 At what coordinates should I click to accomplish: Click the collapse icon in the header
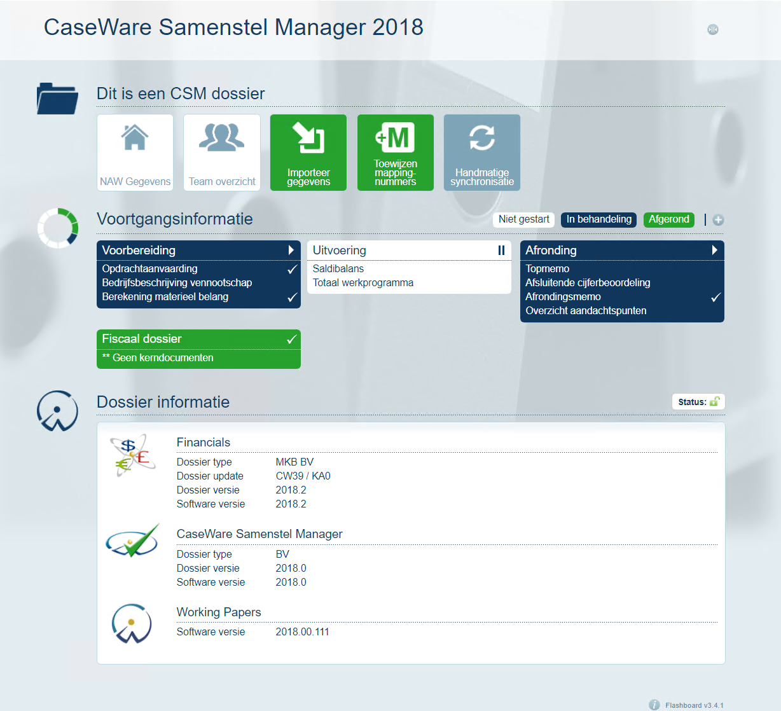click(713, 29)
